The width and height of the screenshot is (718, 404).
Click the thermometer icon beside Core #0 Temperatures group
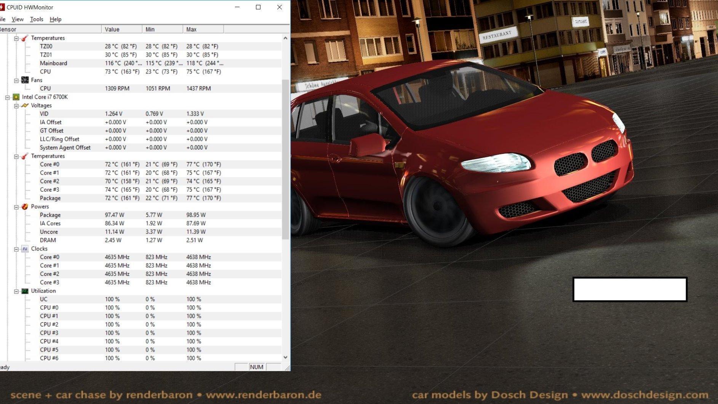(25, 156)
